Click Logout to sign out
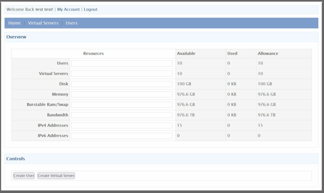 click(x=90, y=9)
